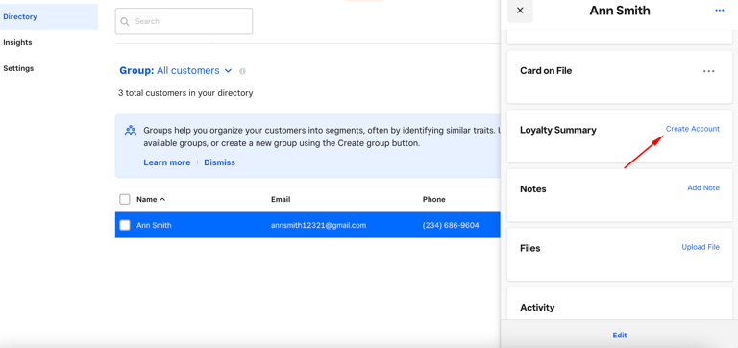Viewport: 738px width, 348px height.
Task: Tick the select-all checkbox in the table header
Action: [125, 199]
